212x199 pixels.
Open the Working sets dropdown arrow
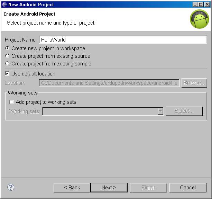click(x=160, y=111)
